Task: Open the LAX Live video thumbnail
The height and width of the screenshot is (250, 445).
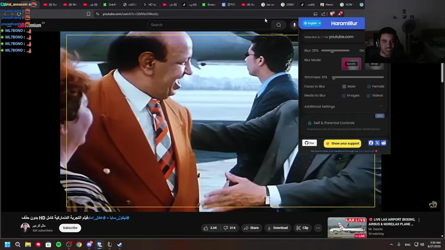Action: point(347,228)
